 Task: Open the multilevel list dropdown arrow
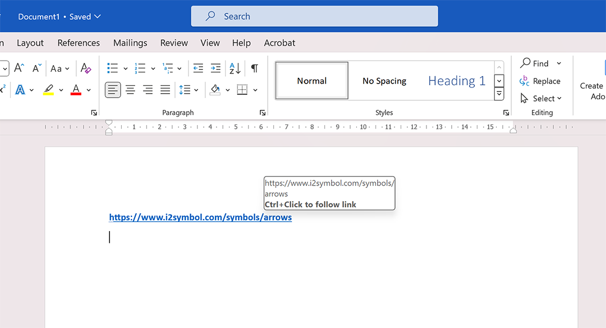(180, 69)
